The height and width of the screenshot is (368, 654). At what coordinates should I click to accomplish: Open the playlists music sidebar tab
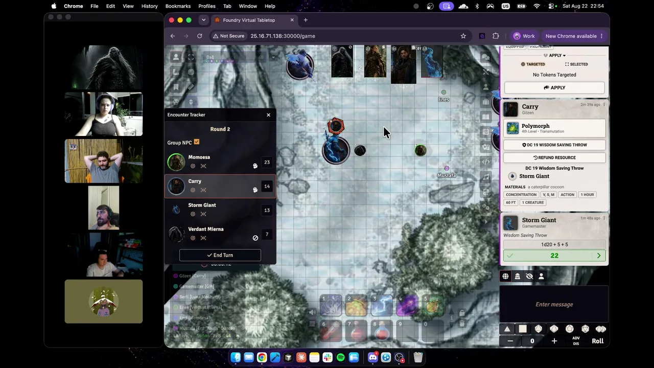tap(486, 177)
